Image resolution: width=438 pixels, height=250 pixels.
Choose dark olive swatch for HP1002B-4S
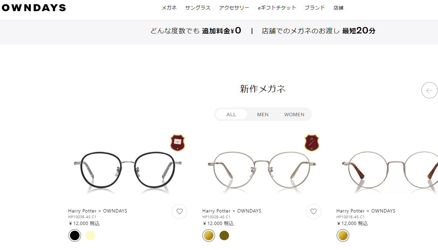(224, 235)
